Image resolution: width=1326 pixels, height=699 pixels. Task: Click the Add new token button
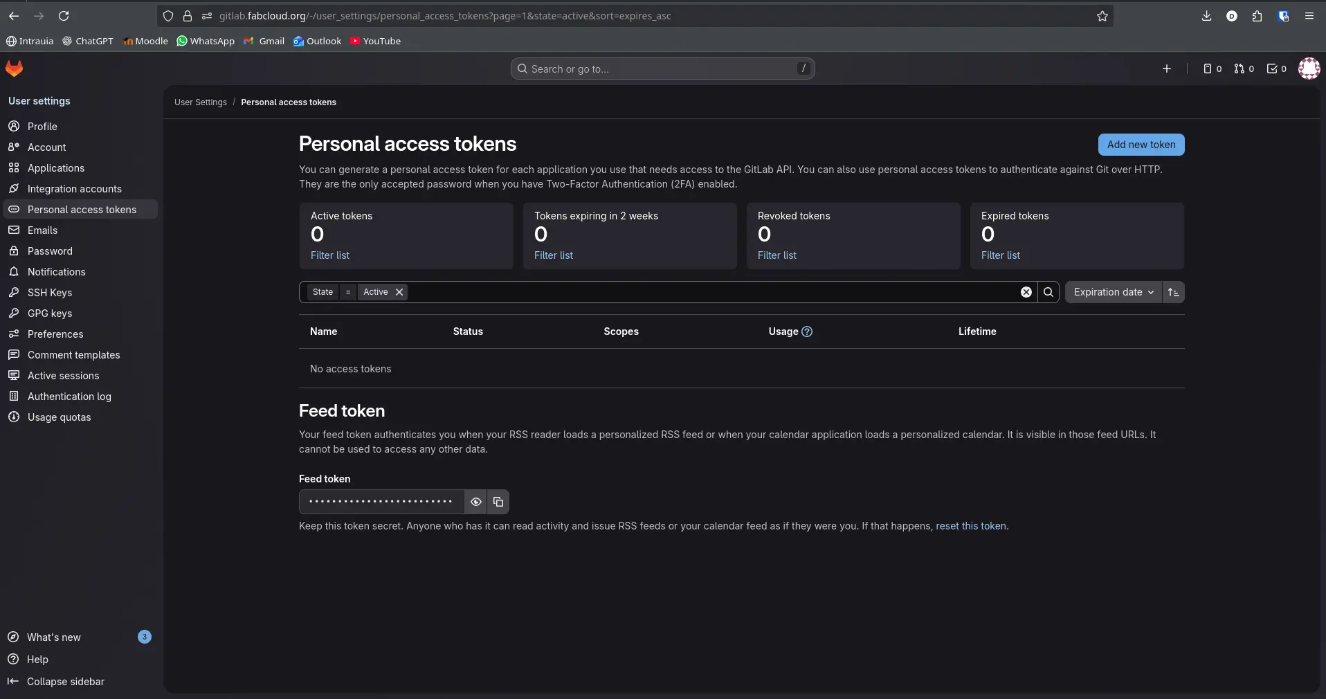(1141, 145)
